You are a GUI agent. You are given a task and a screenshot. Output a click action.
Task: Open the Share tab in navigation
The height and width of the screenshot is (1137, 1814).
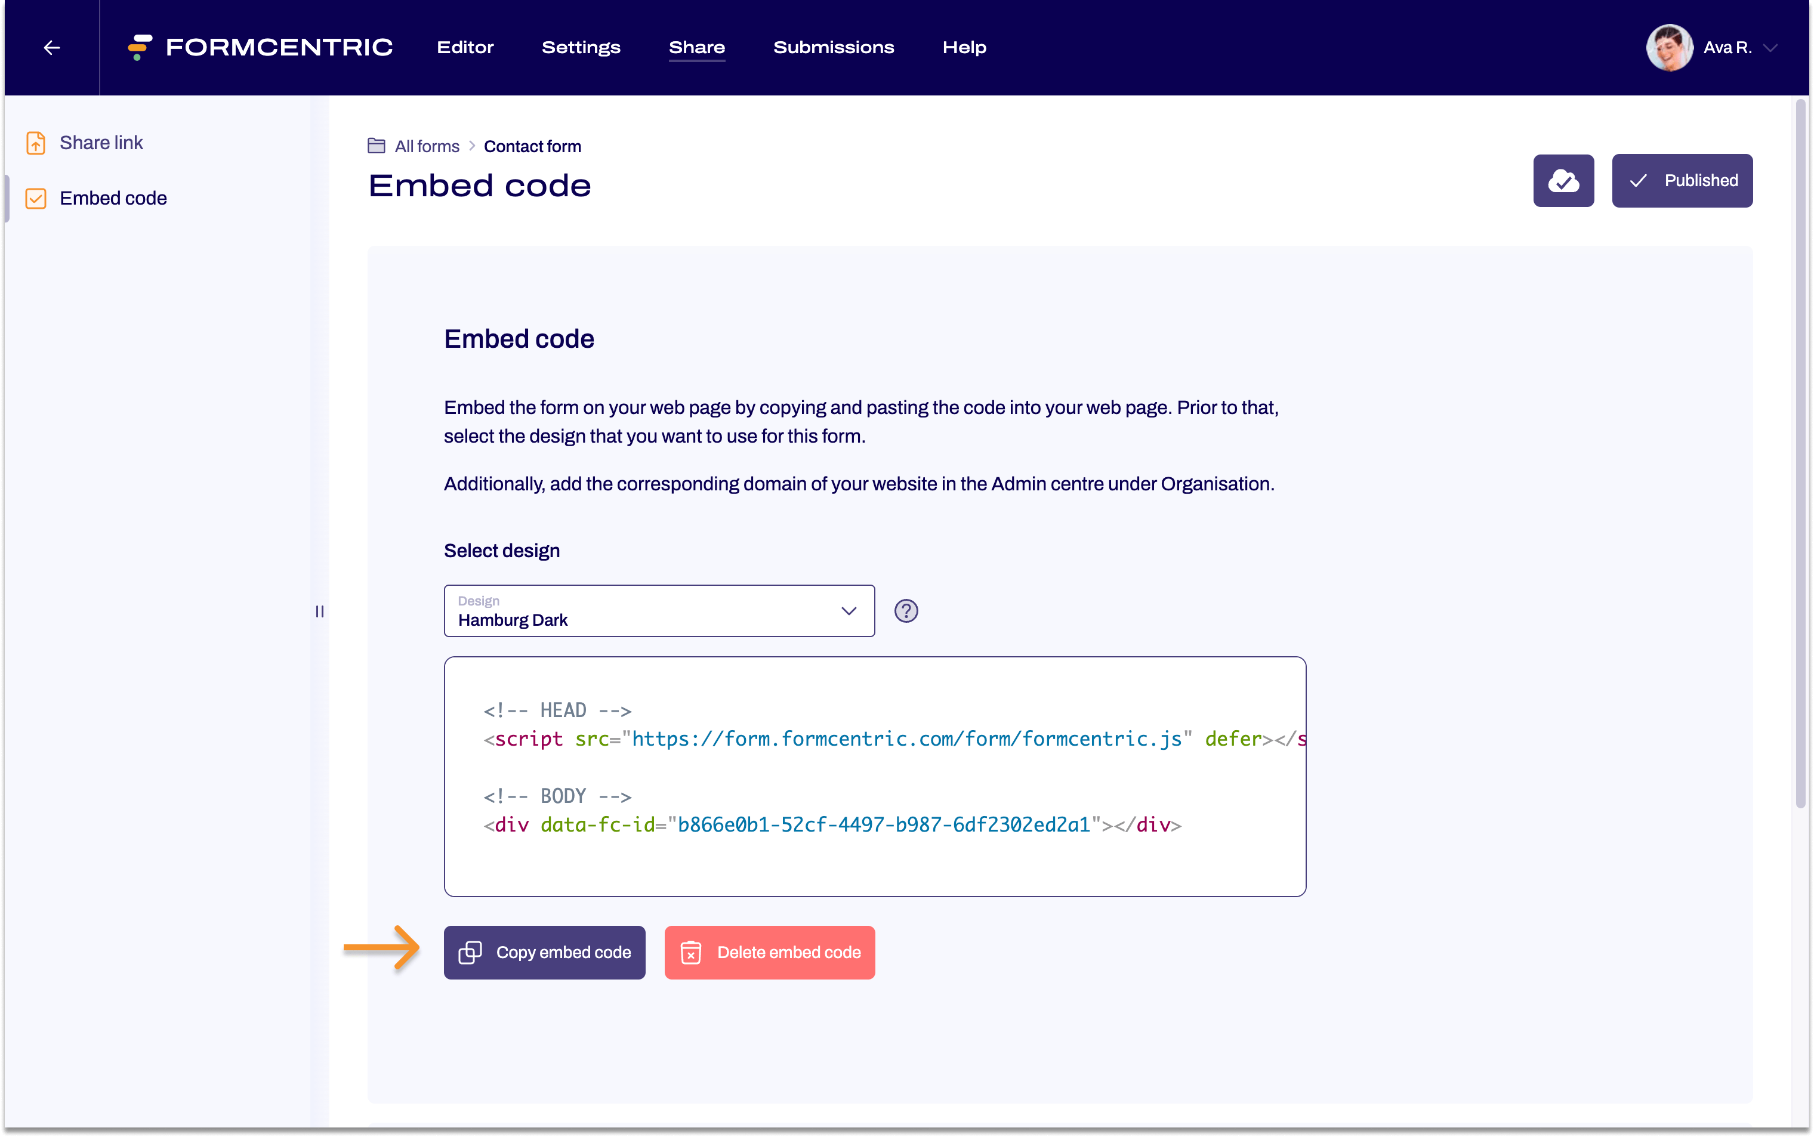coord(697,47)
